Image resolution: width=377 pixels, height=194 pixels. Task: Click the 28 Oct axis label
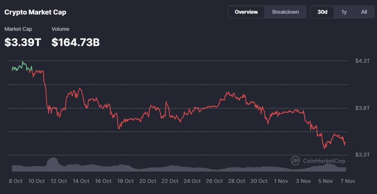(236, 181)
